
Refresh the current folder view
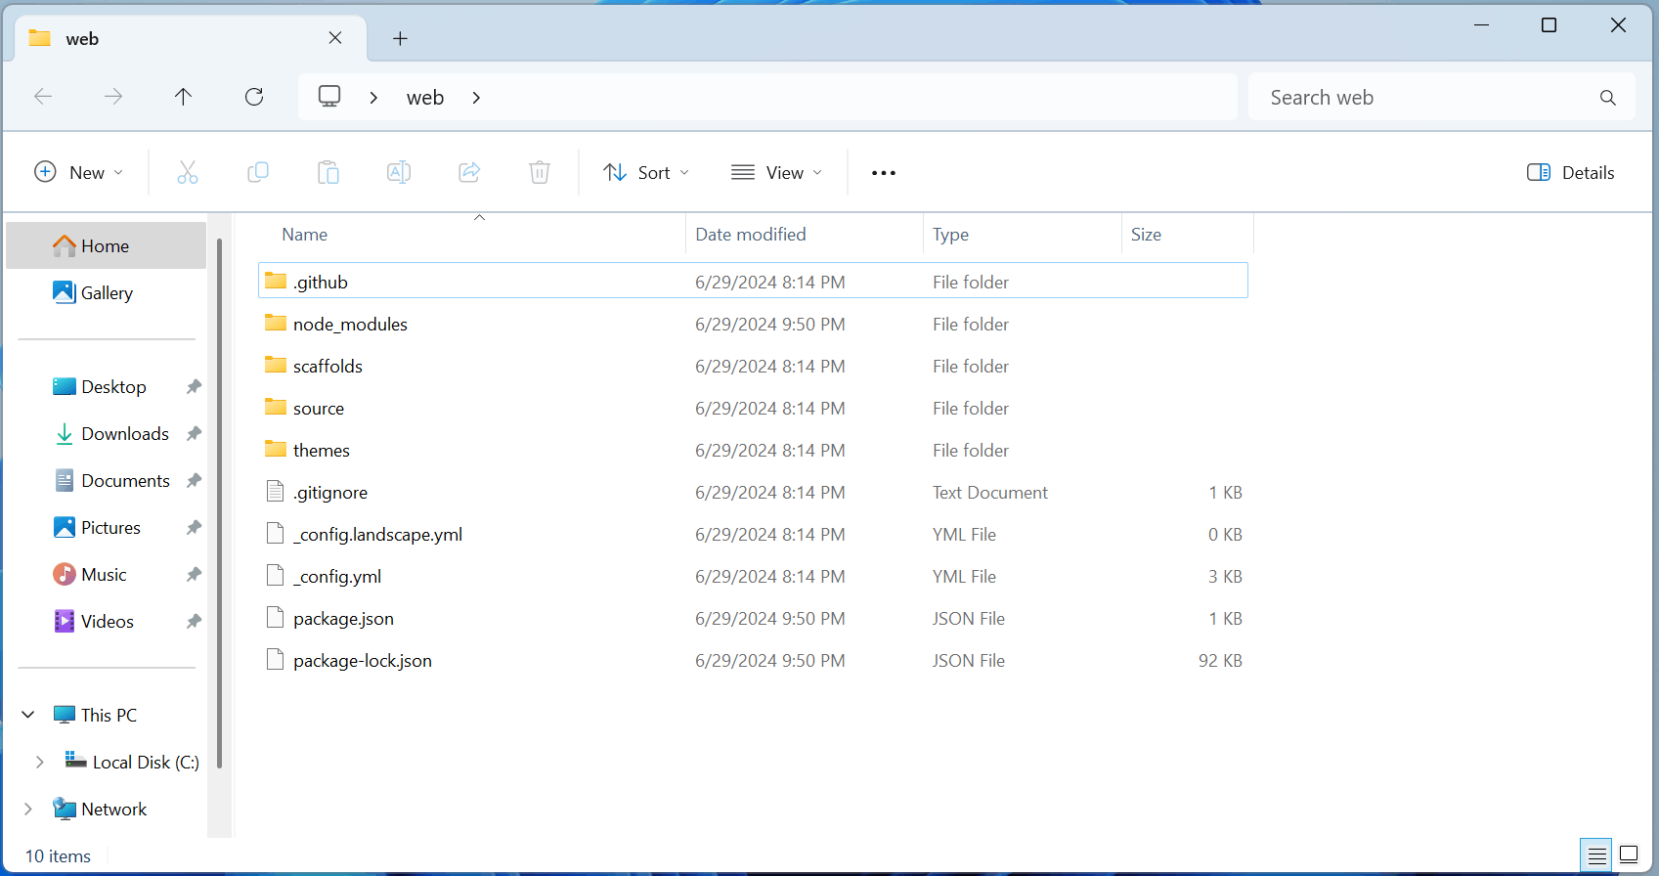tap(254, 96)
